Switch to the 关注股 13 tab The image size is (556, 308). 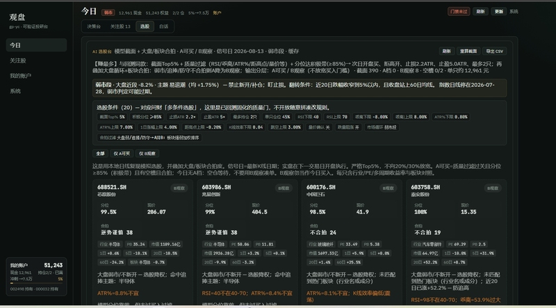[120, 26]
